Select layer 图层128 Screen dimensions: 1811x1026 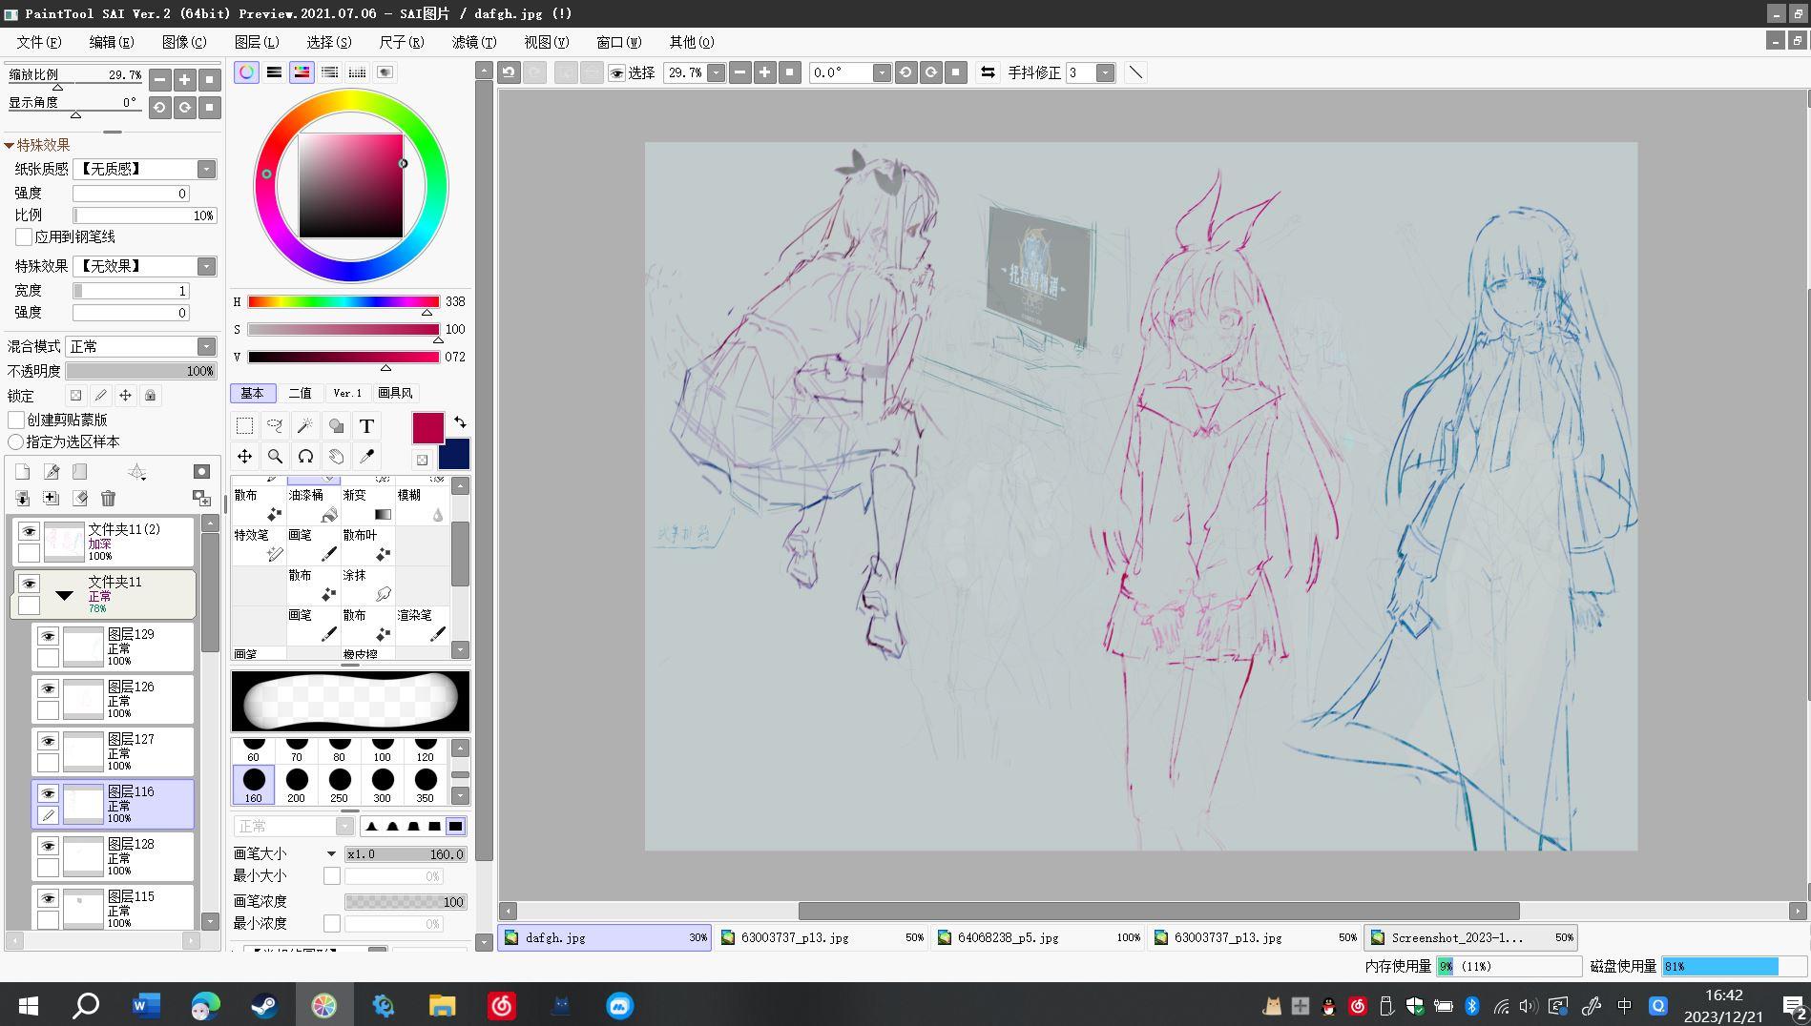click(x=113, y=856)
